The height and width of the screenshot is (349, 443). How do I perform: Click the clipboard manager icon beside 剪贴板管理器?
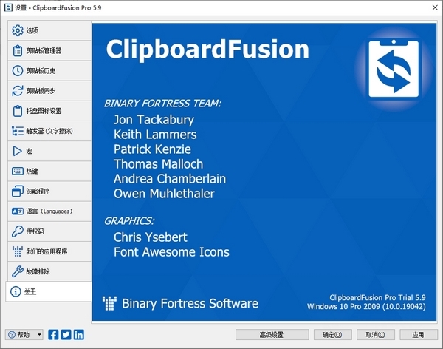pos(18,51)
